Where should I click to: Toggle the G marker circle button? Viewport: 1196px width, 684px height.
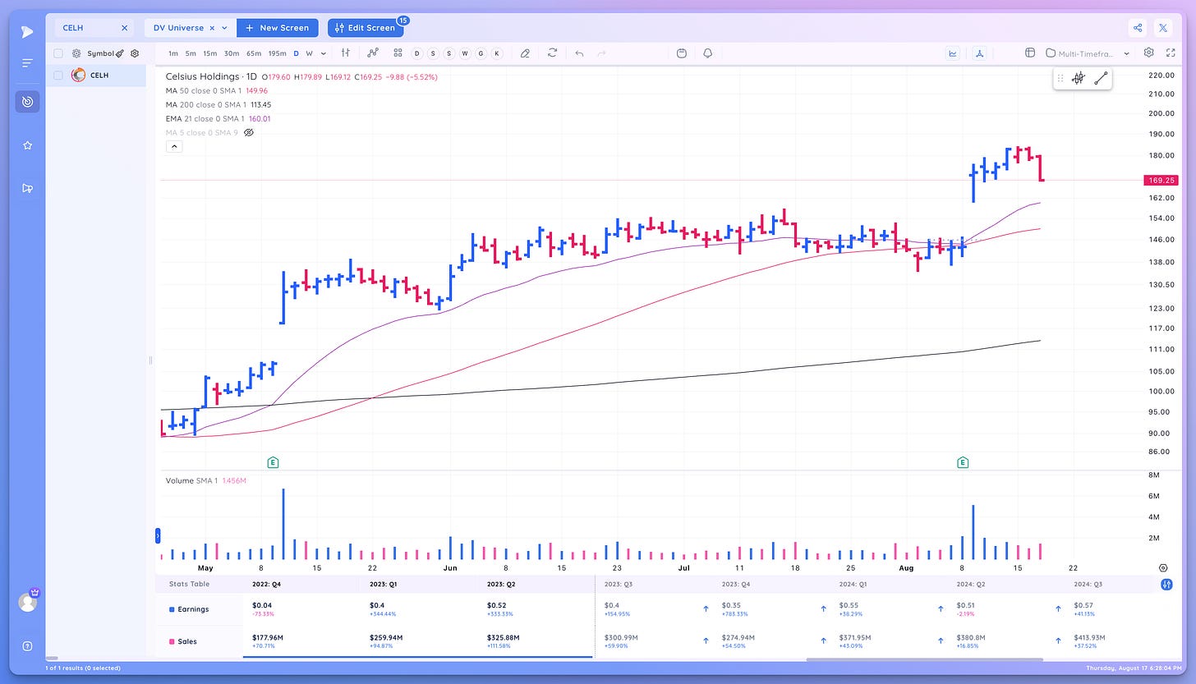[481, 53]
